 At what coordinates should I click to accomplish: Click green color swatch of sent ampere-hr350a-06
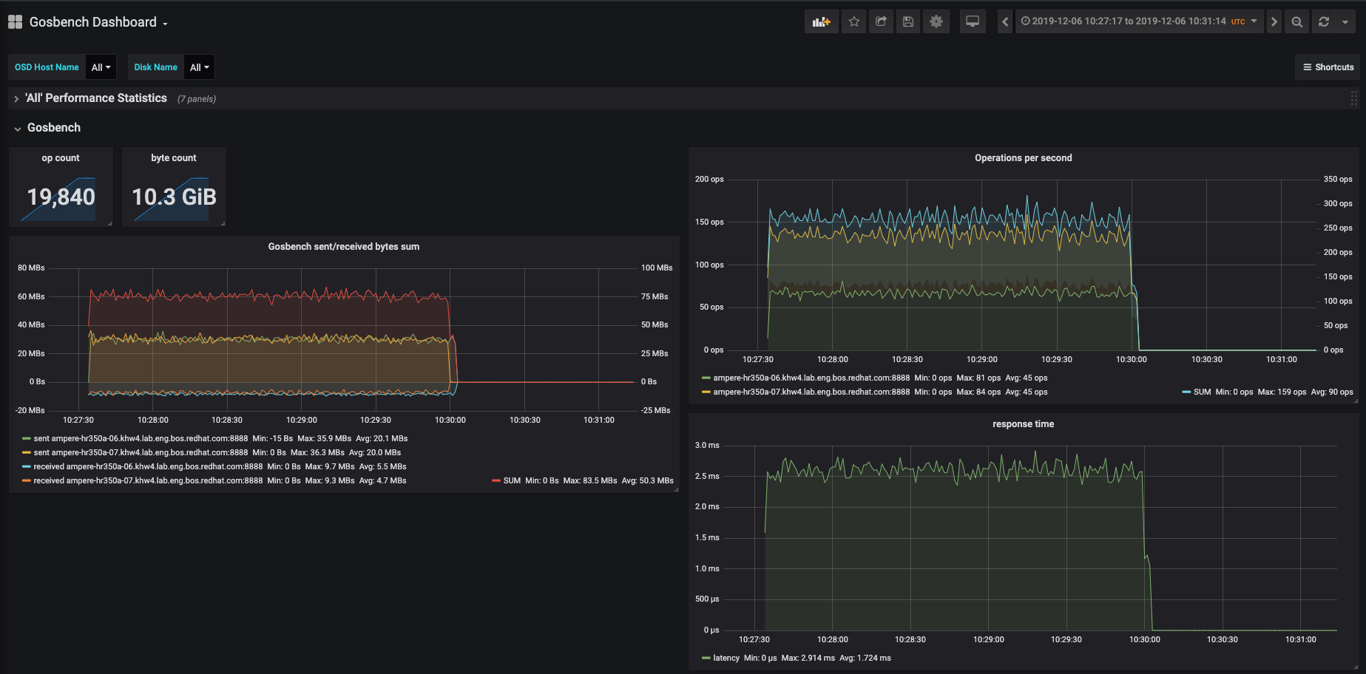tap(26, 439)
